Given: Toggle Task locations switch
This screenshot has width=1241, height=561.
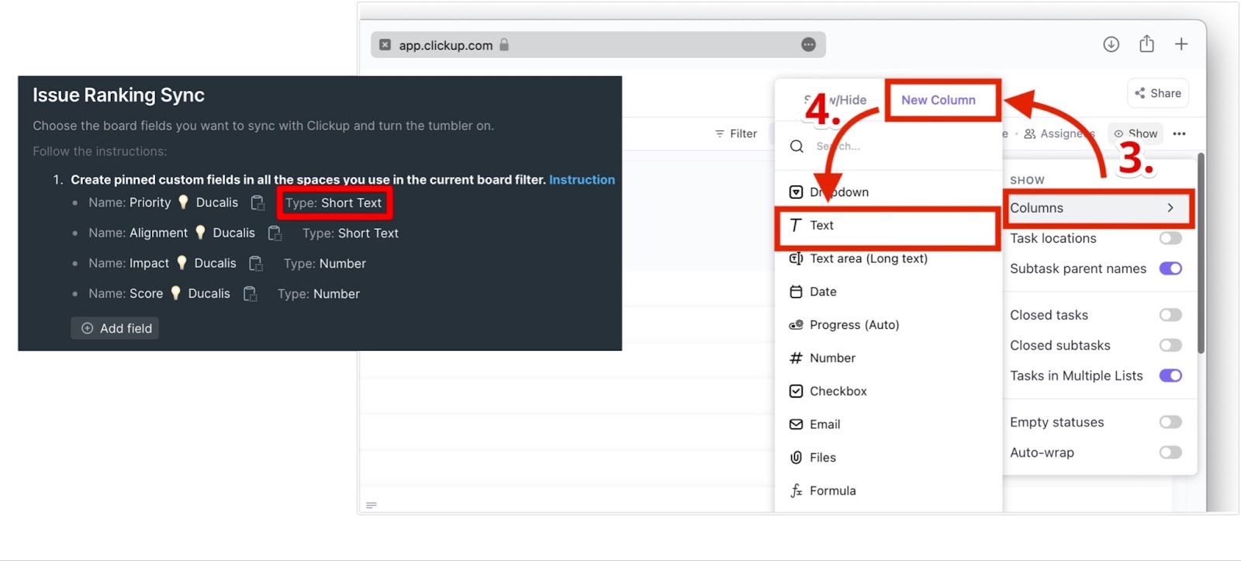Looking at the screenshot, I should click(x=1170, y=238).
